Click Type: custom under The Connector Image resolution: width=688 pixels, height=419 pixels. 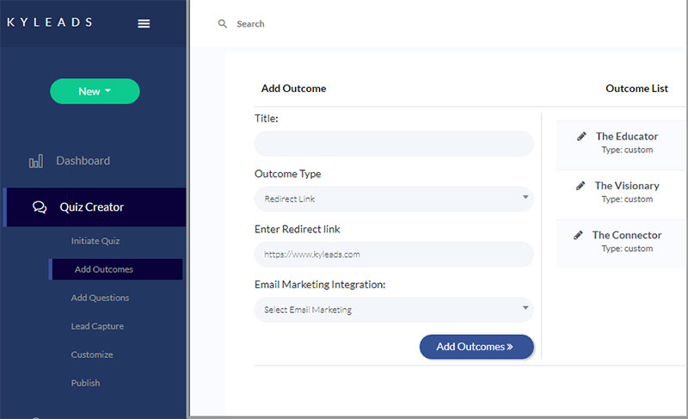click(627, 249)
